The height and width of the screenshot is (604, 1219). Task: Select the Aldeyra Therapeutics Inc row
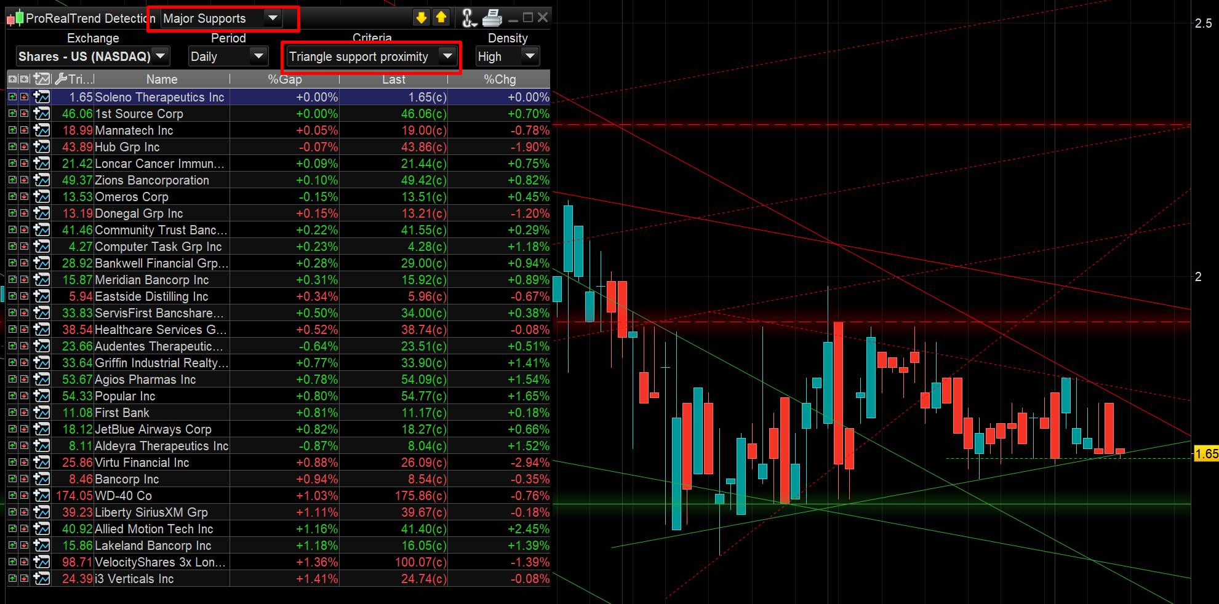(278, 446)
